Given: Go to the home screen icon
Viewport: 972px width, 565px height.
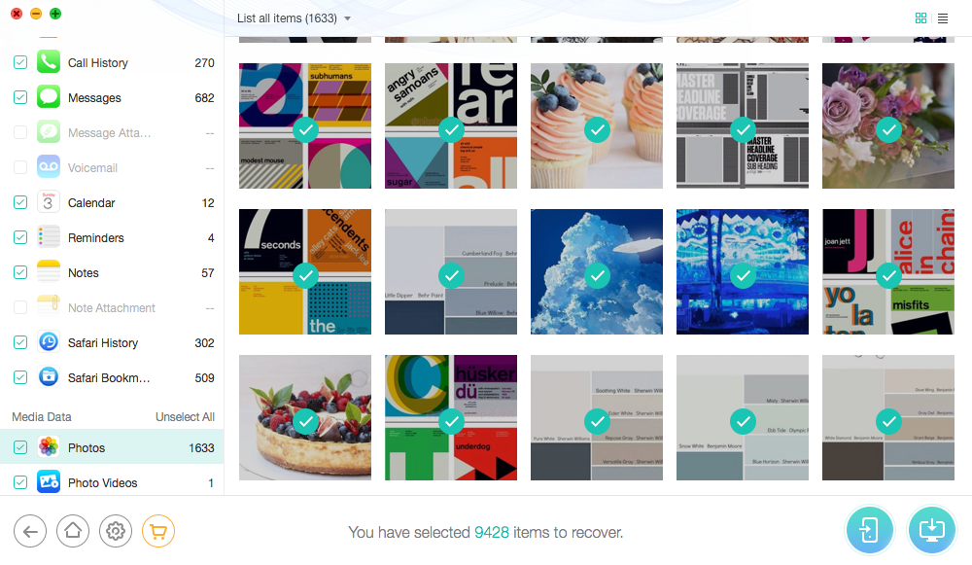Looking at the screenshot, I should pyautogui.click(x=73, y=532).
